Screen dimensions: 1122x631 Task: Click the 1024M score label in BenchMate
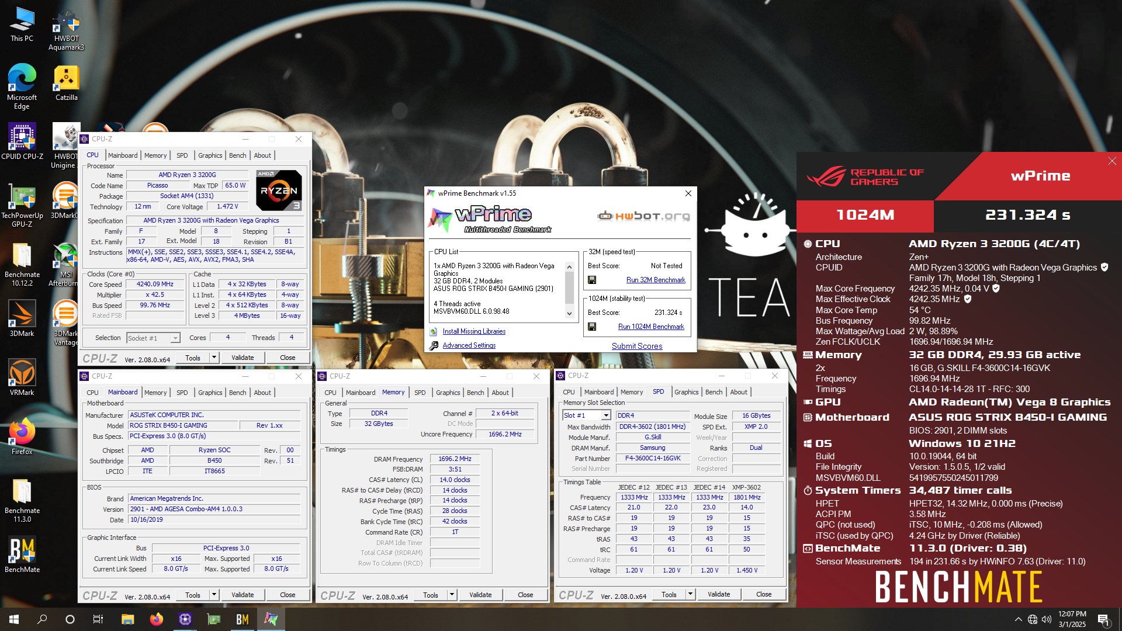pyautogui.click(x=865, y=215)
